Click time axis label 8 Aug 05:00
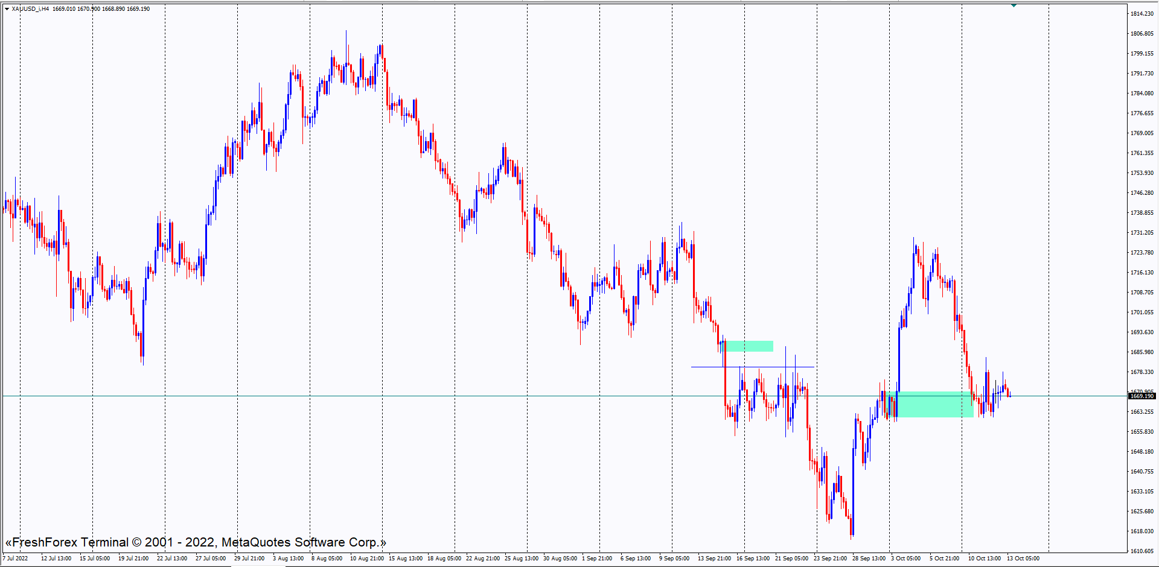Screen dimensions: 1159x567 tap(327, 559)
